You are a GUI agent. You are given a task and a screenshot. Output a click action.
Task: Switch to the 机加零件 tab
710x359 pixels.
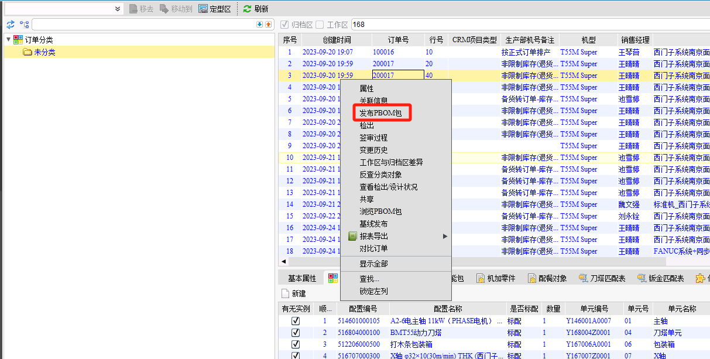click(495, 278)
